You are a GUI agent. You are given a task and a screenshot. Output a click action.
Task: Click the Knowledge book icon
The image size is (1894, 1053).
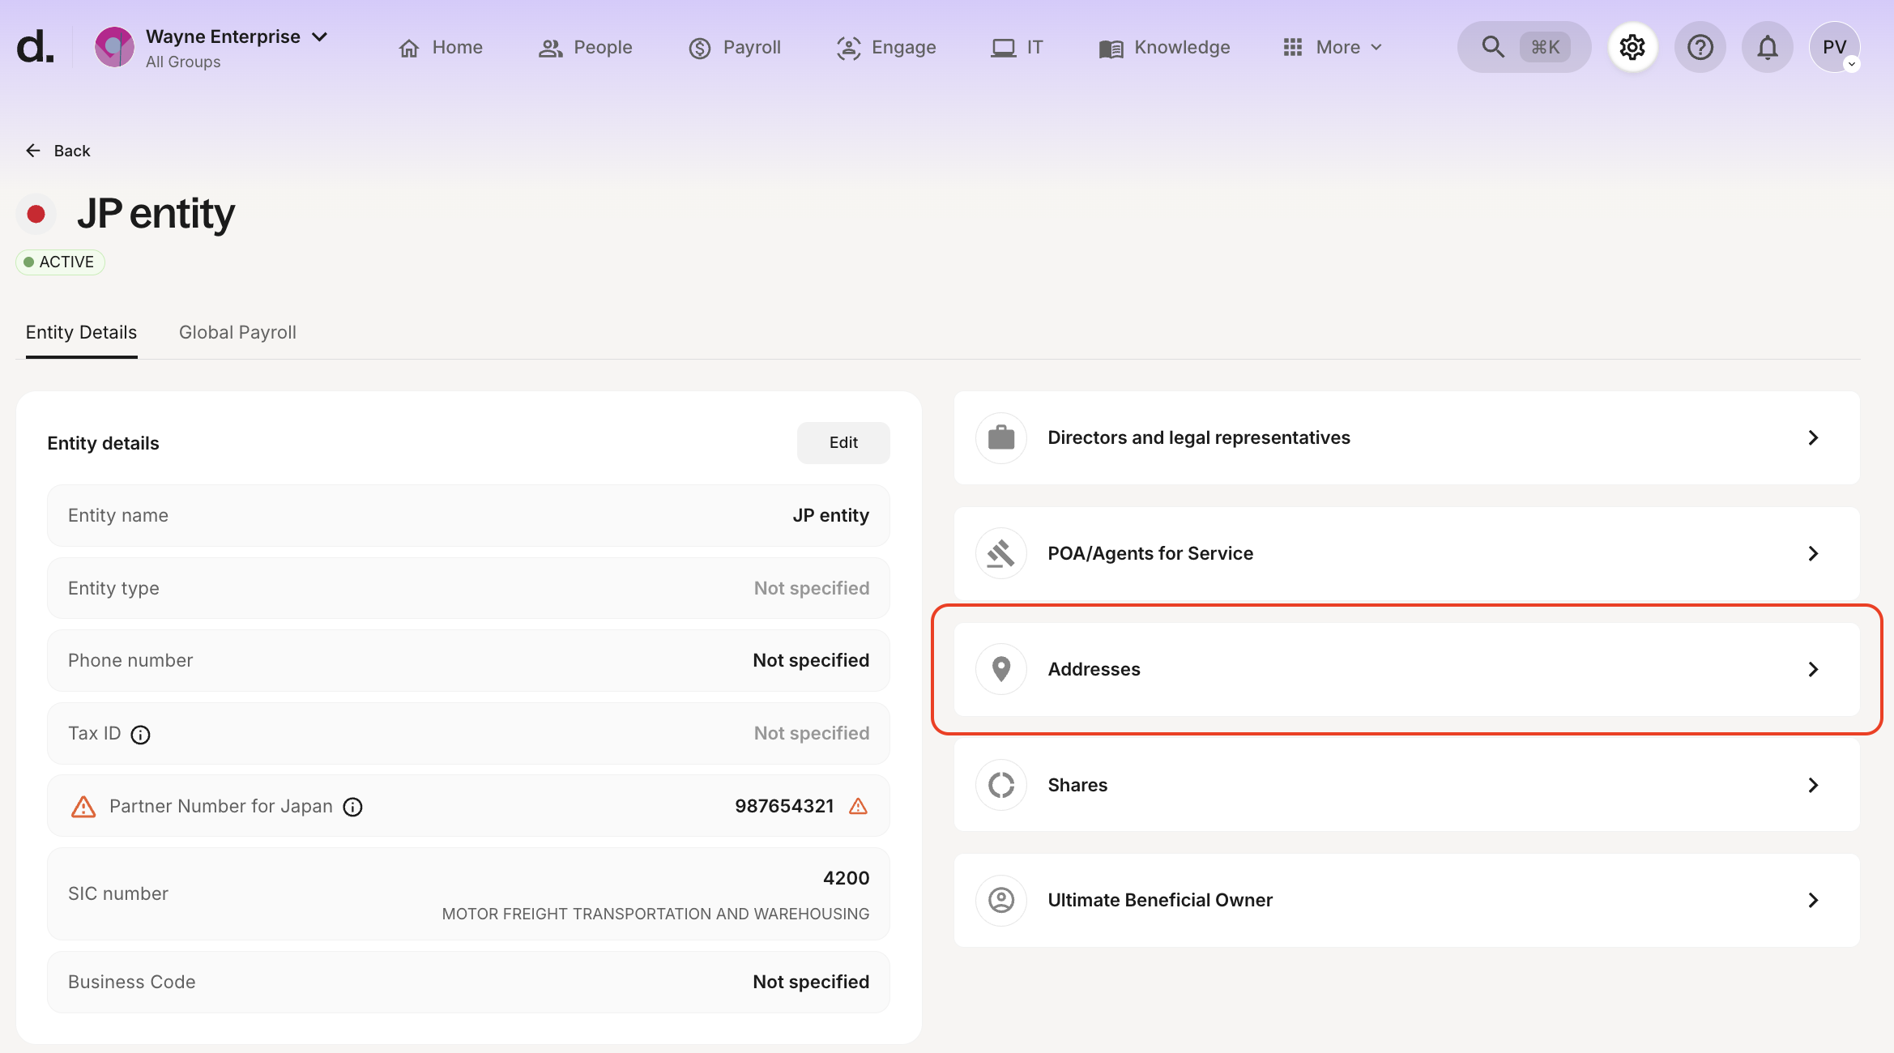[x=1111, y=49]
